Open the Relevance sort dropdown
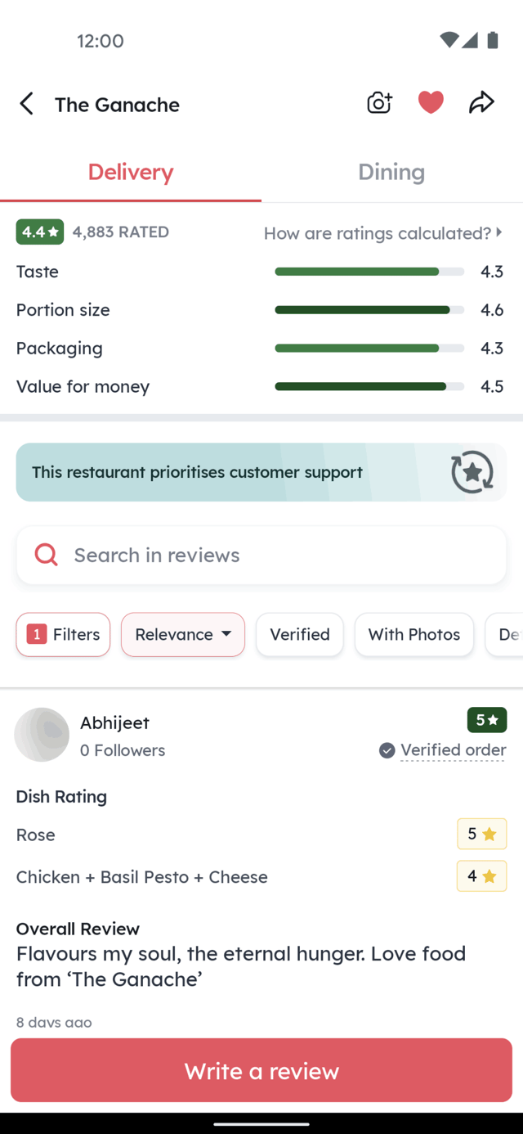This screenshot has width=523, height=1134. tap(183, 634)
